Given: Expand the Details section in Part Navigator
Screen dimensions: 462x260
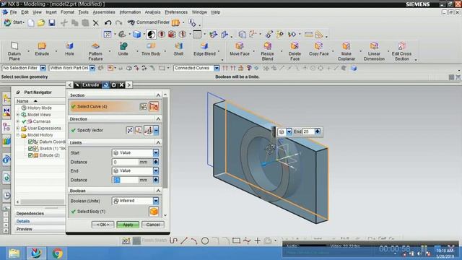Looking at the screenshot, I should [23, 222].
